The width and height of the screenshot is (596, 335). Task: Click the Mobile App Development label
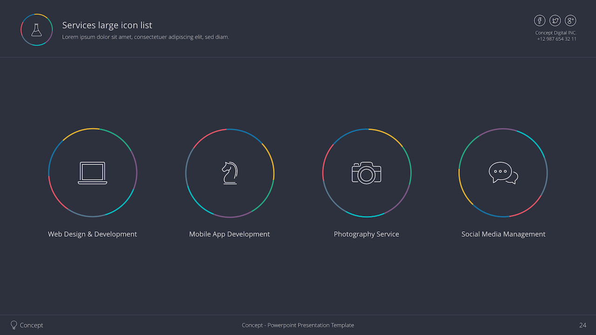229,234
